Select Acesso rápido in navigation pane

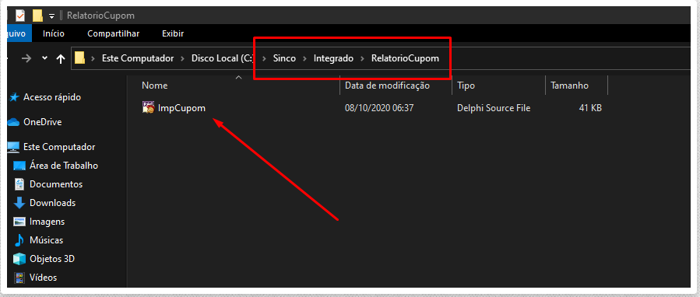click(x=52, y=96)
